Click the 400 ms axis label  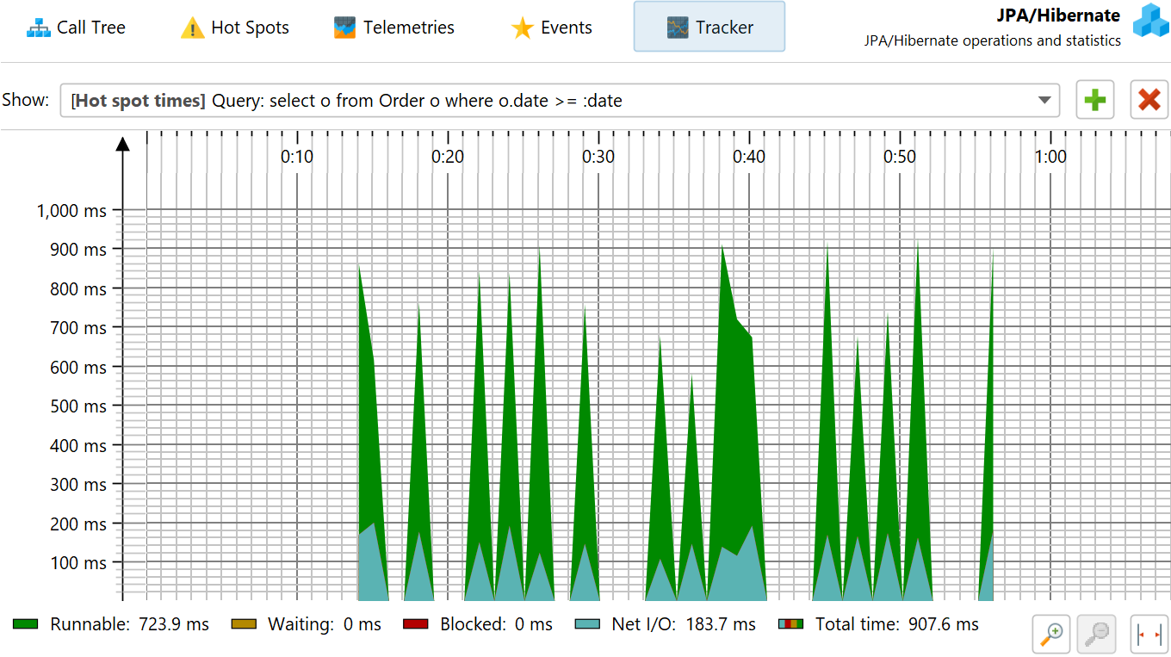click(x=79, y=446)
